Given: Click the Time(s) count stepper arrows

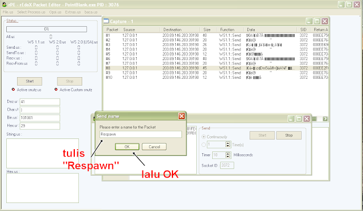Looking at the screenshot, I should pos(228,145).
